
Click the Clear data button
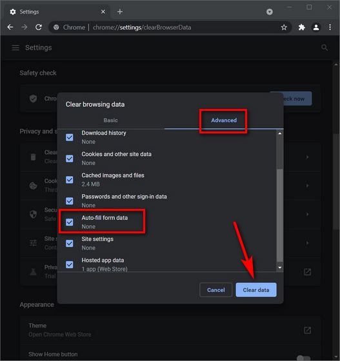click(256, 290)
